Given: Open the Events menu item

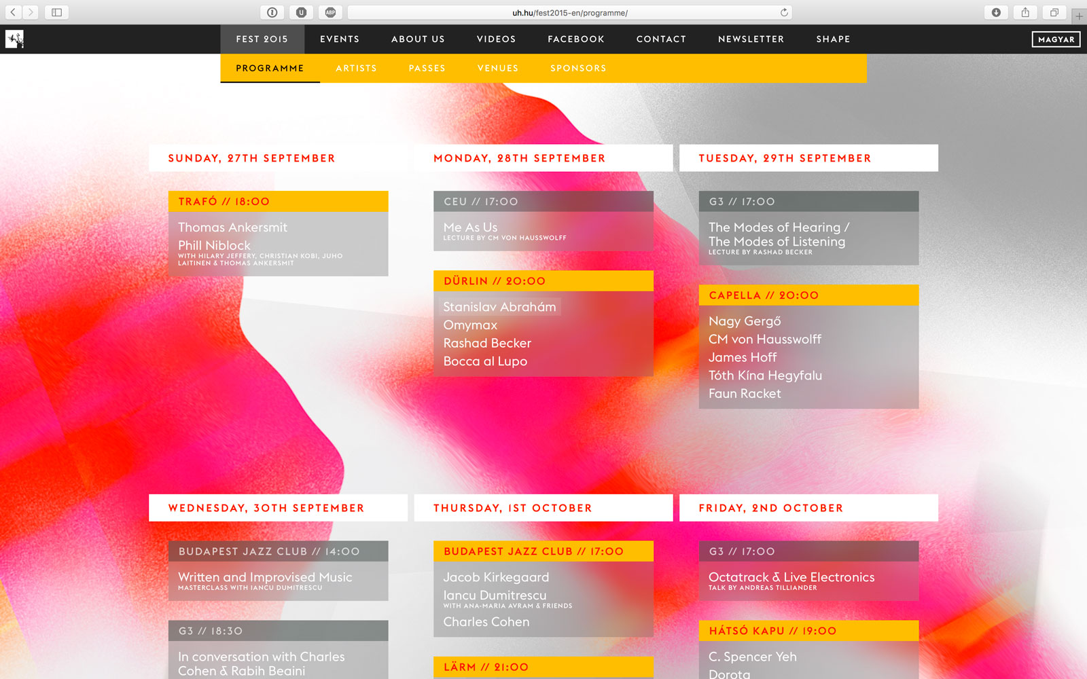Looking at the screenshot, I should coord(340,39).
